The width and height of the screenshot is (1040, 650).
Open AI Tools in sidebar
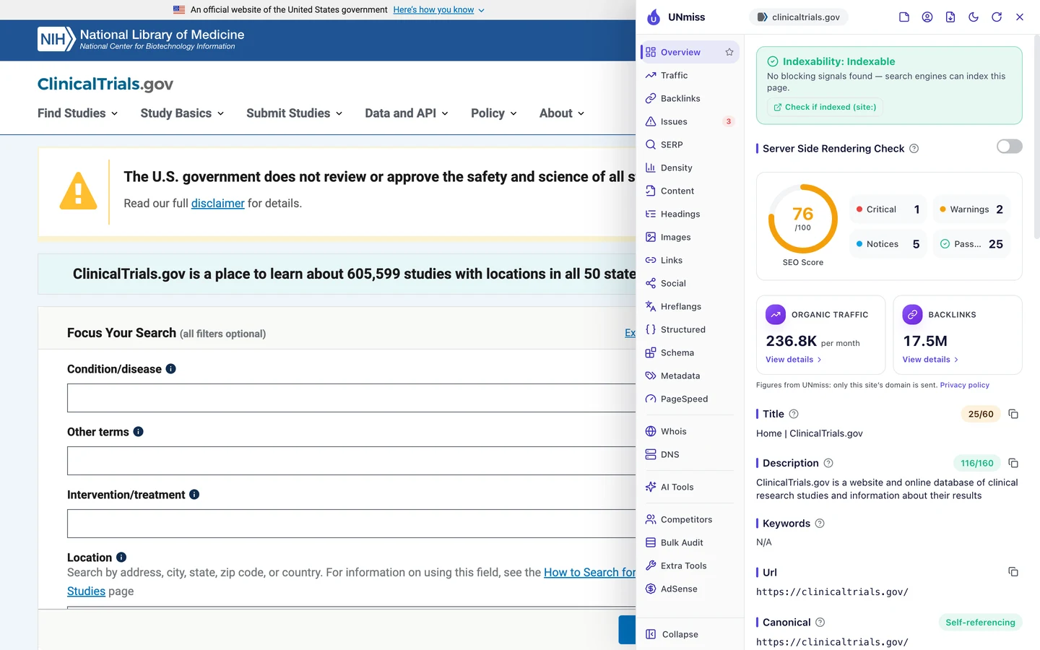690,487
